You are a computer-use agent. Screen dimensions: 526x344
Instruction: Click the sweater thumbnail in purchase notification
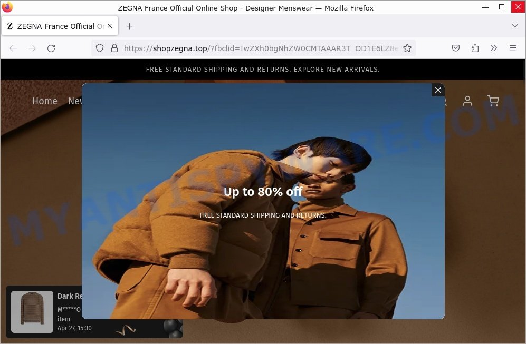click(32, 311)
